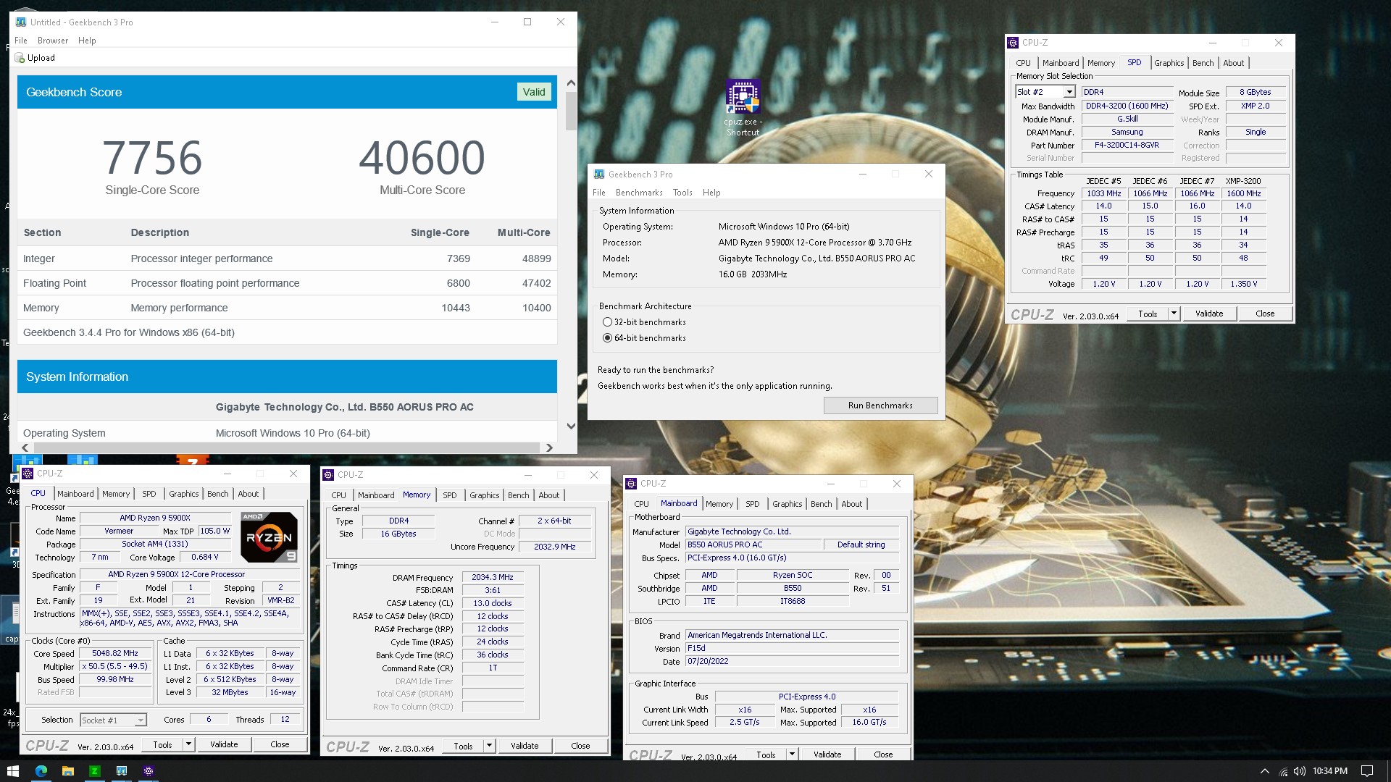Click the DRAM Frequency 2034.3 MHz field
This screenshot has height=782, width=1391.
(x=493, y=577)
